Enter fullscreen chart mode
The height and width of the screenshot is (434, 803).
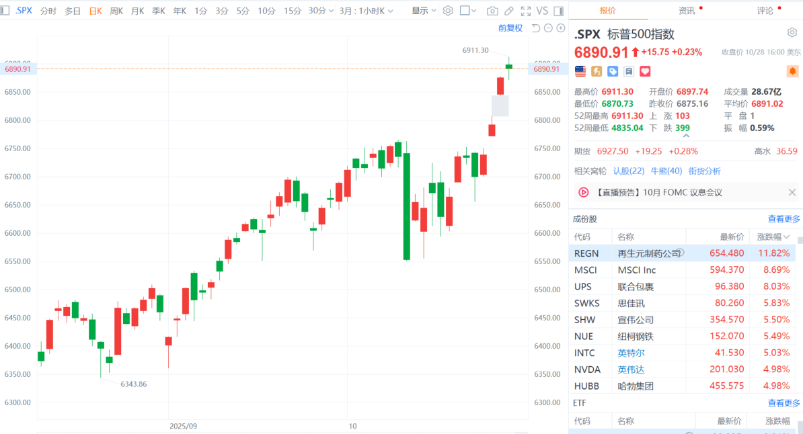pos(525,11)
